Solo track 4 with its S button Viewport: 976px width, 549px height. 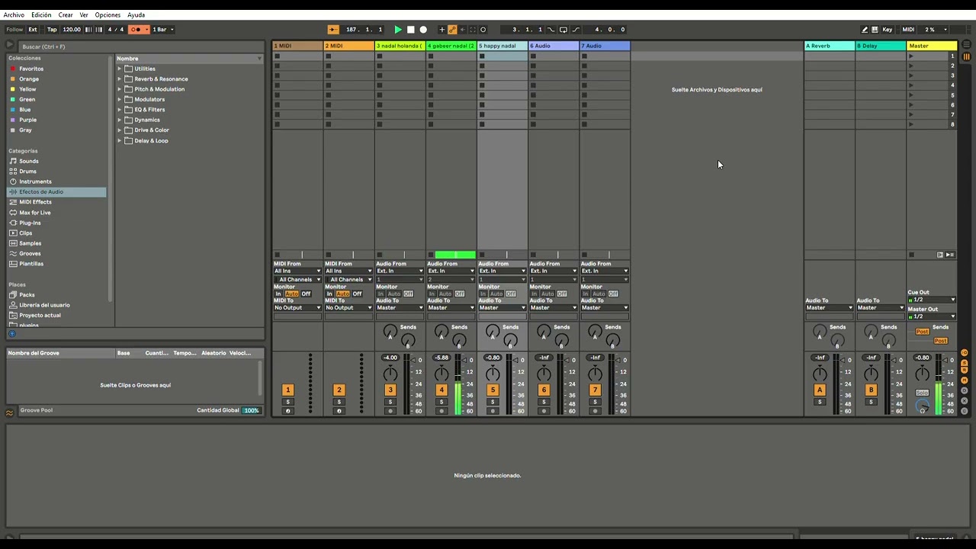(x=441, y=402)
